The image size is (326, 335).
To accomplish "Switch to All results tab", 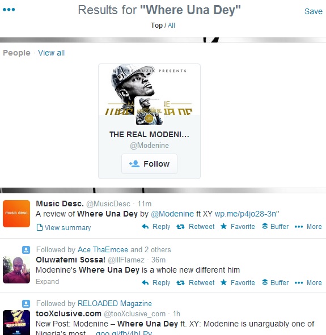I will coord(171,26).
